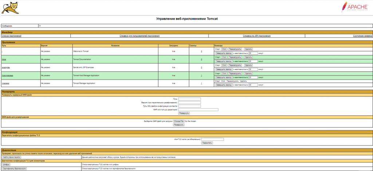Click the Шифры diagnostics button
The image size is (373, 171).
pos(6,164)
